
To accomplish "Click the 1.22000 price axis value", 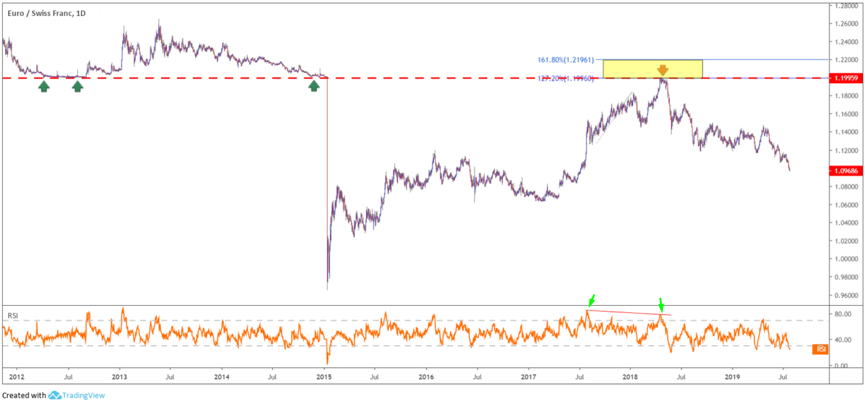I will point(846,60).
